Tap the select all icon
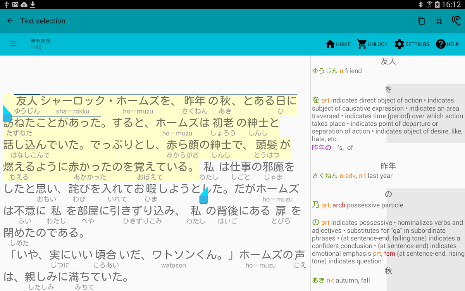The image size is (465, 291). pyautogui.click(x=439, y=21)
